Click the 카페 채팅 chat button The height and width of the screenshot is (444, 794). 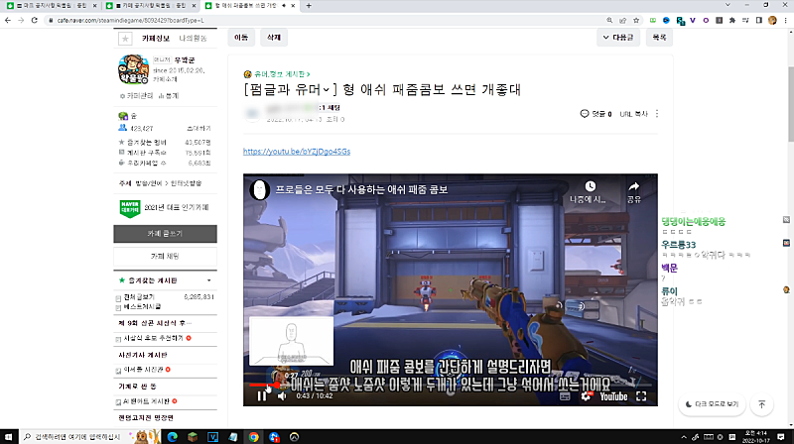click(x=165, y=257)
